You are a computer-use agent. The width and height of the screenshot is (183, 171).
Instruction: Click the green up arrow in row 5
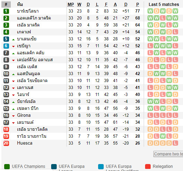[14, 40]
